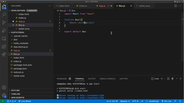Close the terminal panel

click(181, 79)
